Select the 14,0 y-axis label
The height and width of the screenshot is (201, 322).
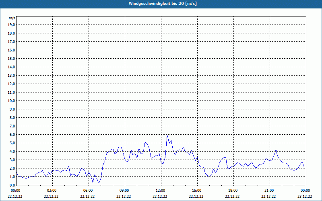11,67
